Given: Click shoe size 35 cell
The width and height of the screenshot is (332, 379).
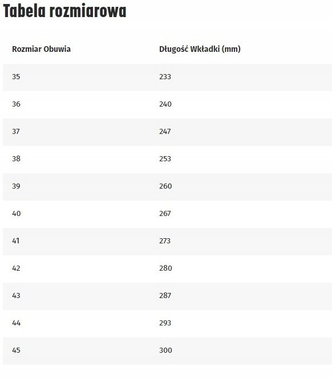Looking at the screenshot, I should [16, 76].
